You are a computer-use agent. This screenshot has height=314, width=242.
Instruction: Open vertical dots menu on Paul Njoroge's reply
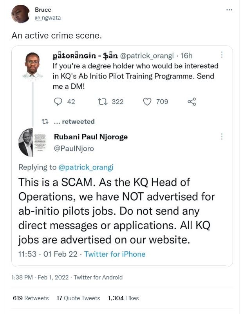[222, 137]
